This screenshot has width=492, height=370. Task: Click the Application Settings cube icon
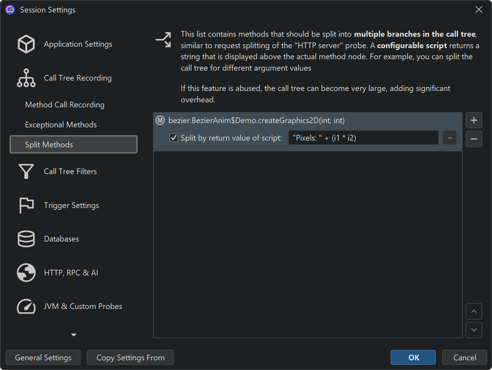click(26, 44)
